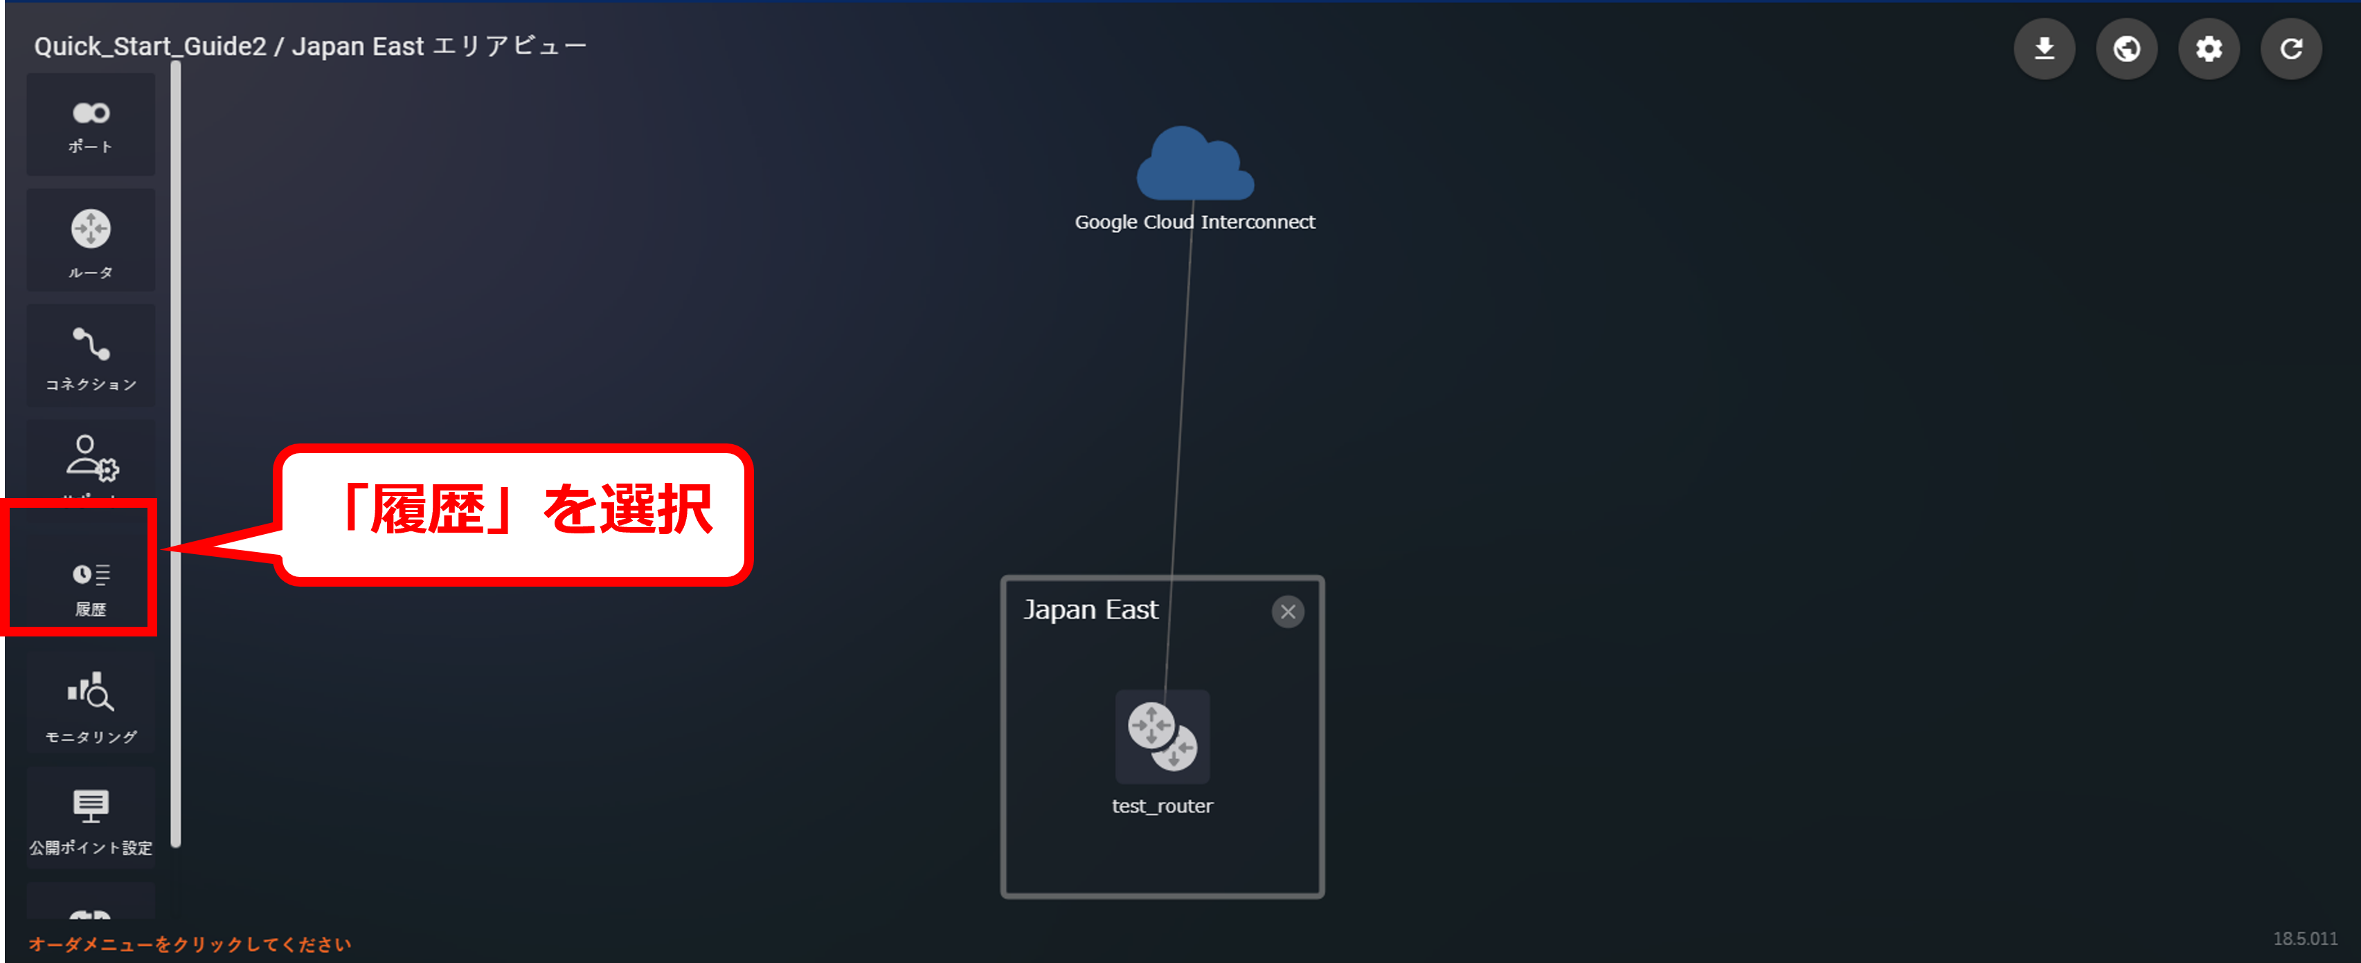Open 公開ポイント設定 in the sidebar
The image size is (2361, 963).
90,818
